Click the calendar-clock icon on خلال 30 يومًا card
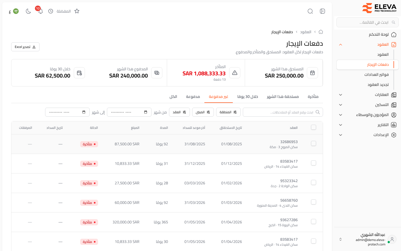The image size is (401, 251). pyautogui.click(x=79, y=73)
